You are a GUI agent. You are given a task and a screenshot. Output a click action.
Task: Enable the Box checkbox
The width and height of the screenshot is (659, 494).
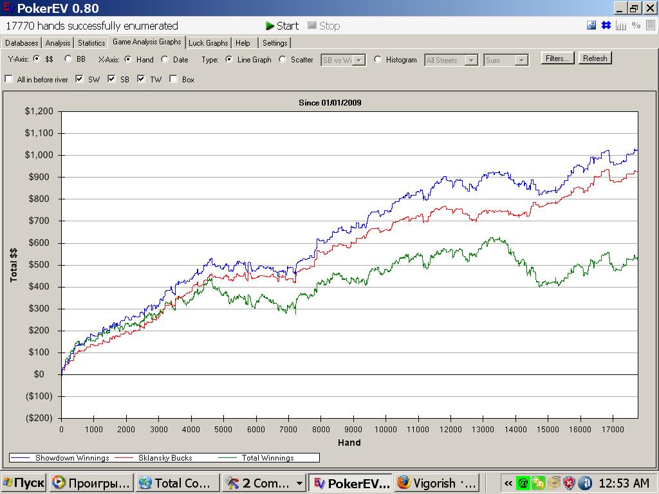tap(174, 79)
